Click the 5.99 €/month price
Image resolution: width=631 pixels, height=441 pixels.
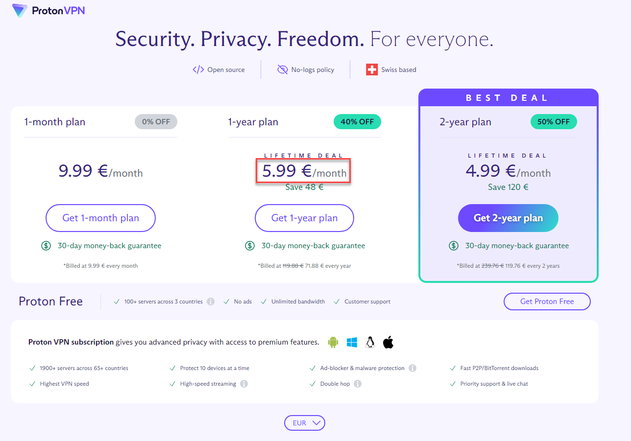click(x=304, y=171)
